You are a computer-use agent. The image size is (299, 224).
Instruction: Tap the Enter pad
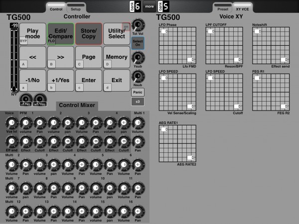pos(89,80)
